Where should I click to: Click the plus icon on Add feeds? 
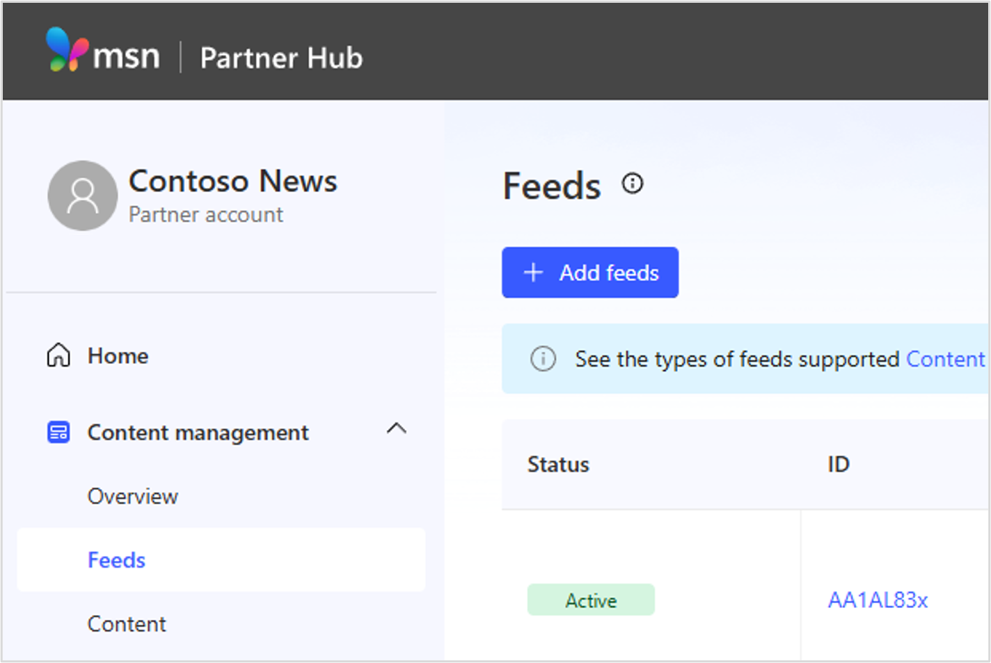533,272
